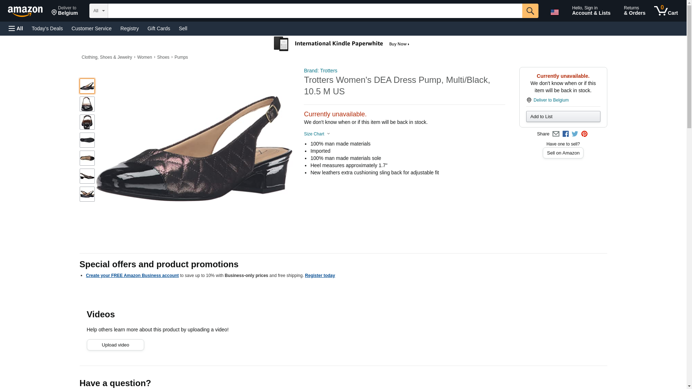This screenshot has height=389, width=692.
Task: Open the Brand: Trotters link
Action: (320, 71)
